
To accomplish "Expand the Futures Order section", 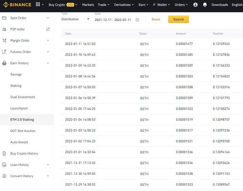I will point(48,52).
